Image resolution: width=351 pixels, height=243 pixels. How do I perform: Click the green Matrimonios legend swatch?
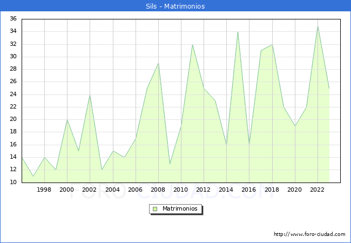(x=155, y=209)
